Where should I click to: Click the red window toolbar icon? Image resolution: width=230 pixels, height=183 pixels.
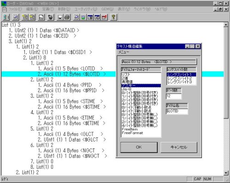click(x=104, y=18)
